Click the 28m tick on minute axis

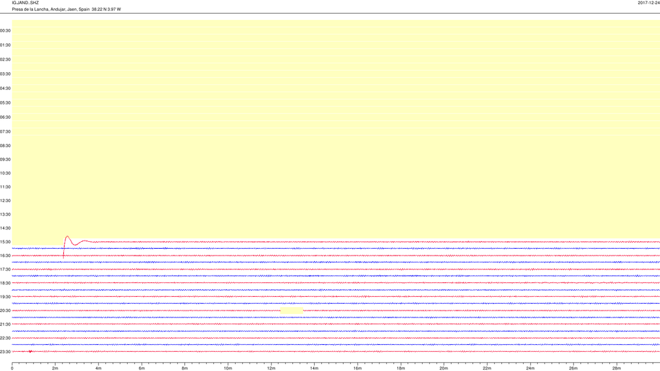(617, 368)
